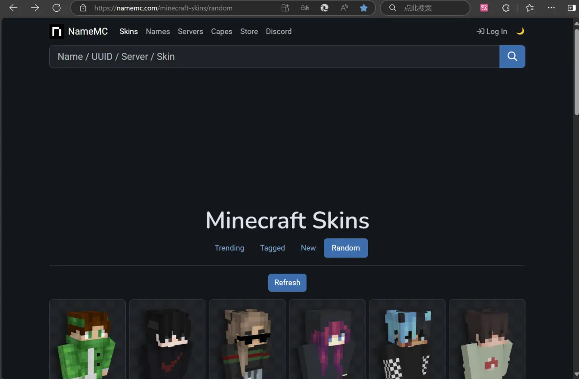Click the NameMC brand text

(88, 31)
